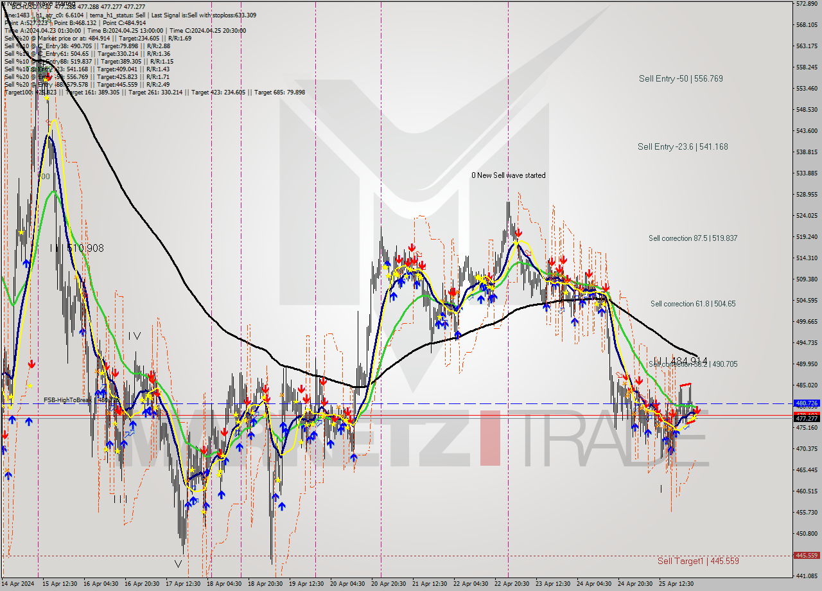Click the 'Target 685: 79.898' text
822x591 pixels.
click(x=279, y=92)
